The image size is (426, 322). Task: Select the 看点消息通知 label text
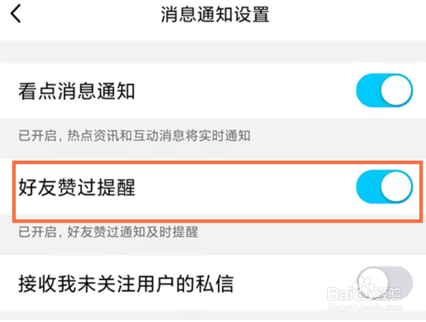click(x=77, y=91)
